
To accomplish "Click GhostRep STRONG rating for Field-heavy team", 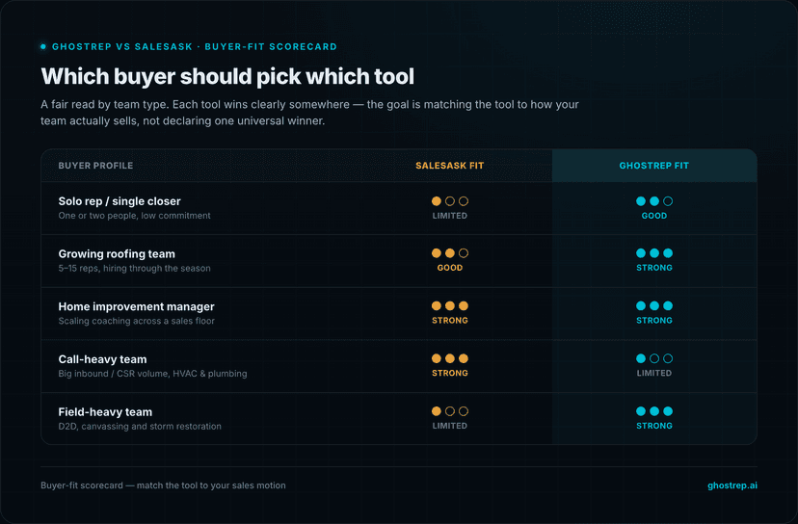I will point(654,426).
